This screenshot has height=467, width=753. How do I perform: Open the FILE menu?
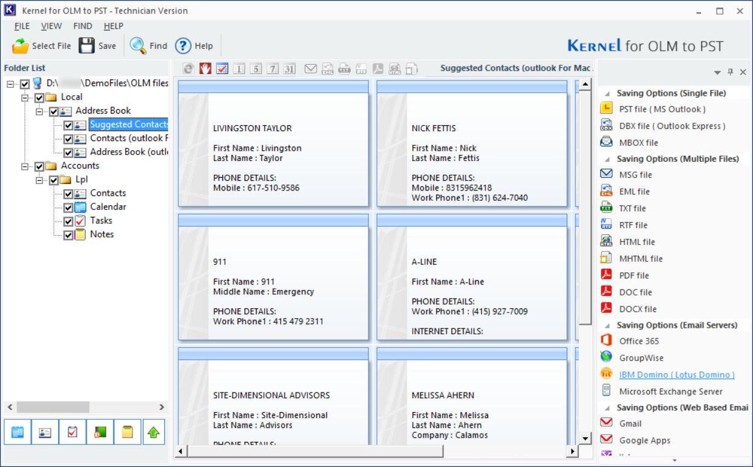[22, 26]
